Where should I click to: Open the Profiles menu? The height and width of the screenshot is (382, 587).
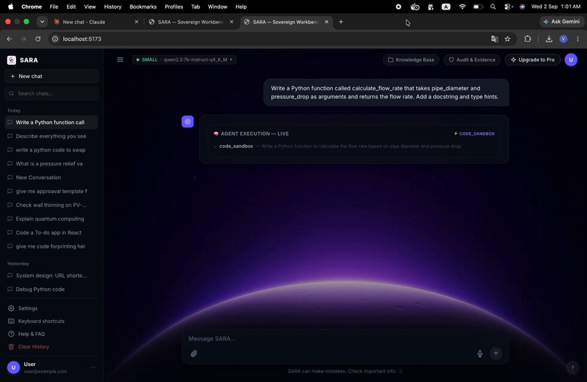click(174, 7)
